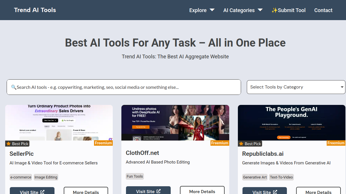Open the AI Categories menu
Image resolution: width=346 pixels, height=194 pixels.
(243, 10)
